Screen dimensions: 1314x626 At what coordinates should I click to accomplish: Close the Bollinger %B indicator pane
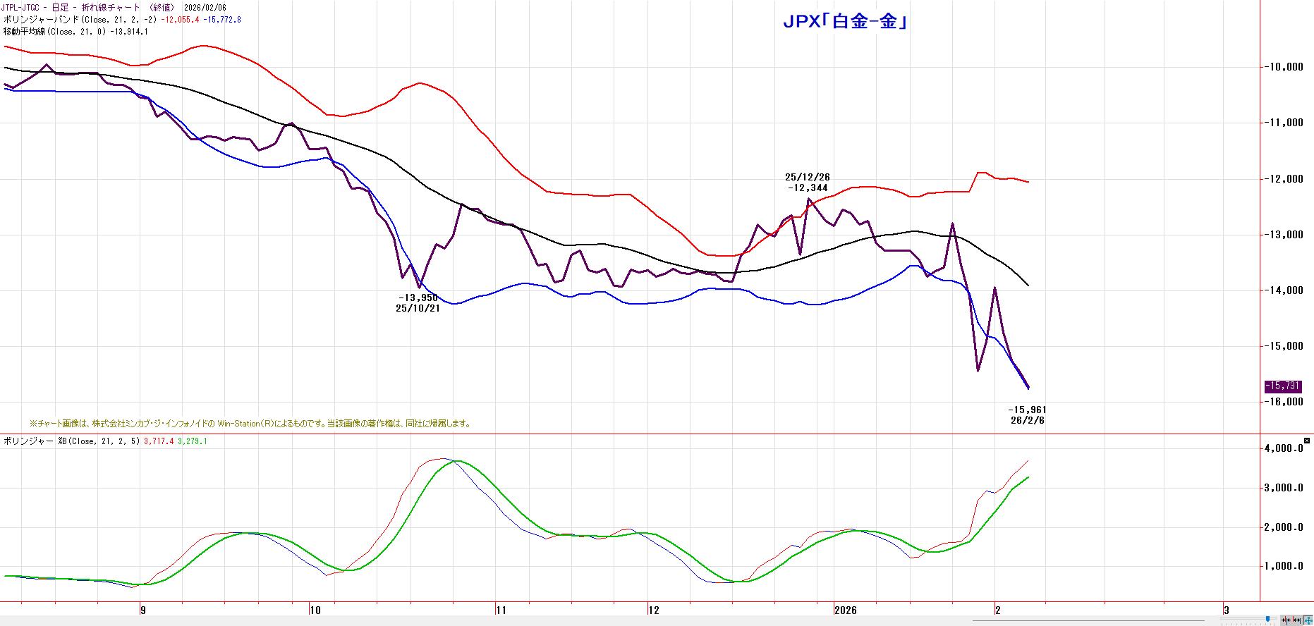(x=1307, y=441)
